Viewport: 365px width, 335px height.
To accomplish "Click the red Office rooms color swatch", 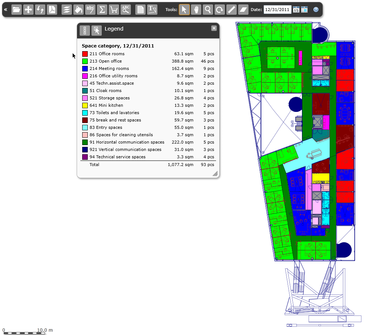I will tap(85, 54).
